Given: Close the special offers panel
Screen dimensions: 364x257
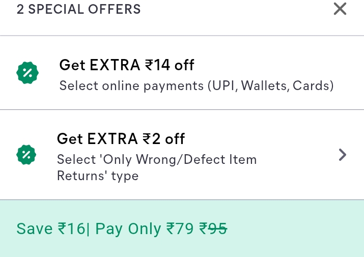Looking at the screenshot, I should [340, 9].
